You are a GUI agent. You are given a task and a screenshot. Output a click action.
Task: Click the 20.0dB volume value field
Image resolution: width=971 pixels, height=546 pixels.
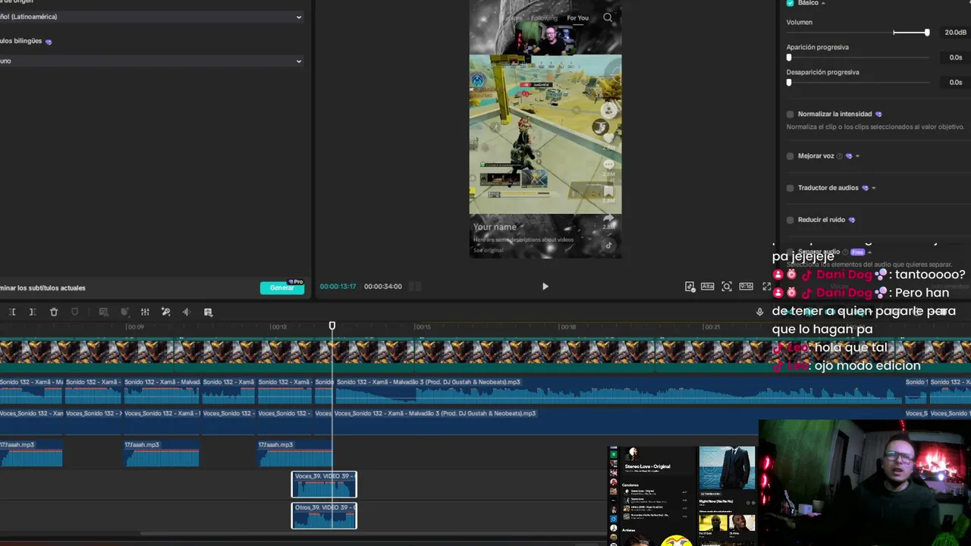pyautogui.click(x=955, y=33)
